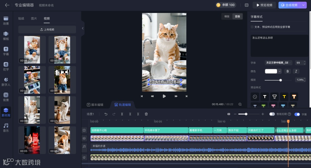311x168 pixels.
Task: Open the 数字人 digital human panel
Action: coord(6,81)
